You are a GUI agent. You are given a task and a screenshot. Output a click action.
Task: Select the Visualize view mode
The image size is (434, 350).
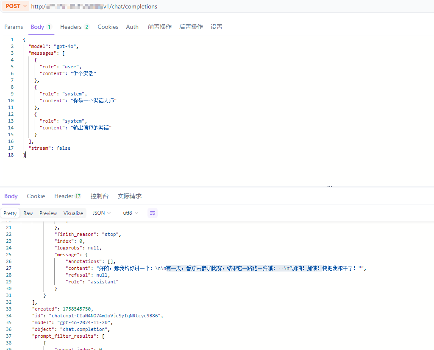[x=73, y=213]
